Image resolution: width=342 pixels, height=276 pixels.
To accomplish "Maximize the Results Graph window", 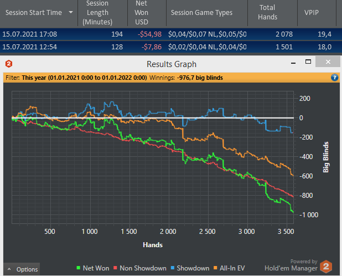I will 308,62.
